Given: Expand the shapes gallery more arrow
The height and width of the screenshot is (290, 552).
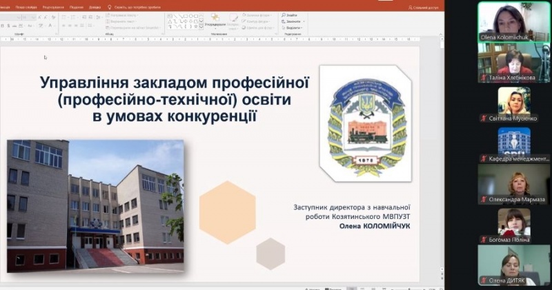Looking at the screenshot, I should coord(202,28).
